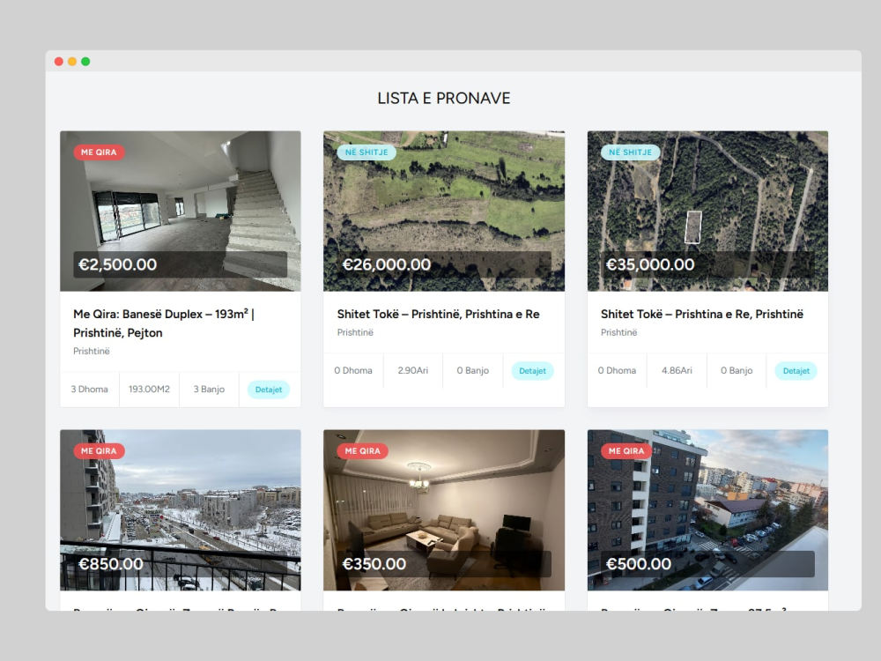Click 0 Banjo on the 4.86Ari listing

[737, 370]
